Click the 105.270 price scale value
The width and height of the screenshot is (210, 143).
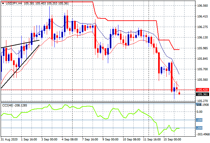(202, 101)
